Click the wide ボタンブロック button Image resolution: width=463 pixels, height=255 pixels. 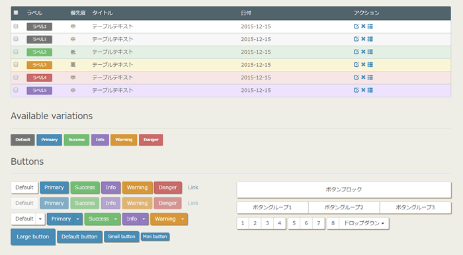point(344,189)
